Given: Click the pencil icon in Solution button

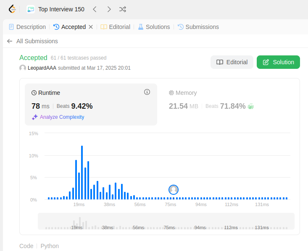Looking at the screenshot, I should click(x=266, y=62).
